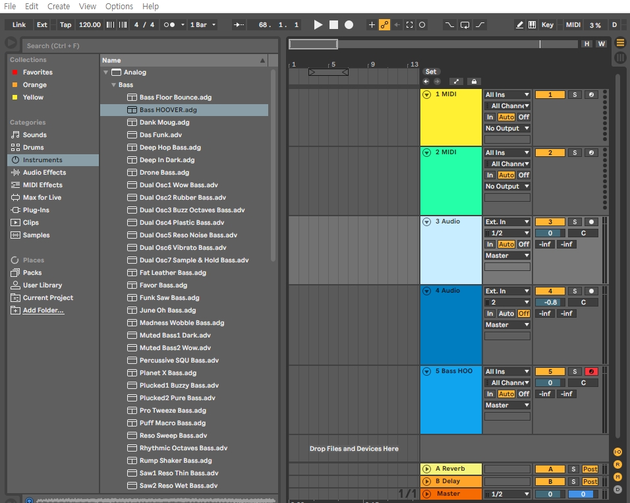Open 1 MIDI All Ins input dropdown
The height and width of the screenshot is (503, 630).
[507, 94]
